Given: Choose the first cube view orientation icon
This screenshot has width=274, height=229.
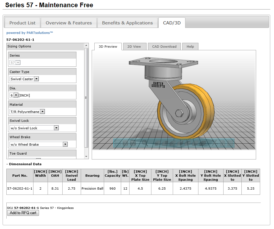Looking at the screenshot, I should tap(157, 143).
